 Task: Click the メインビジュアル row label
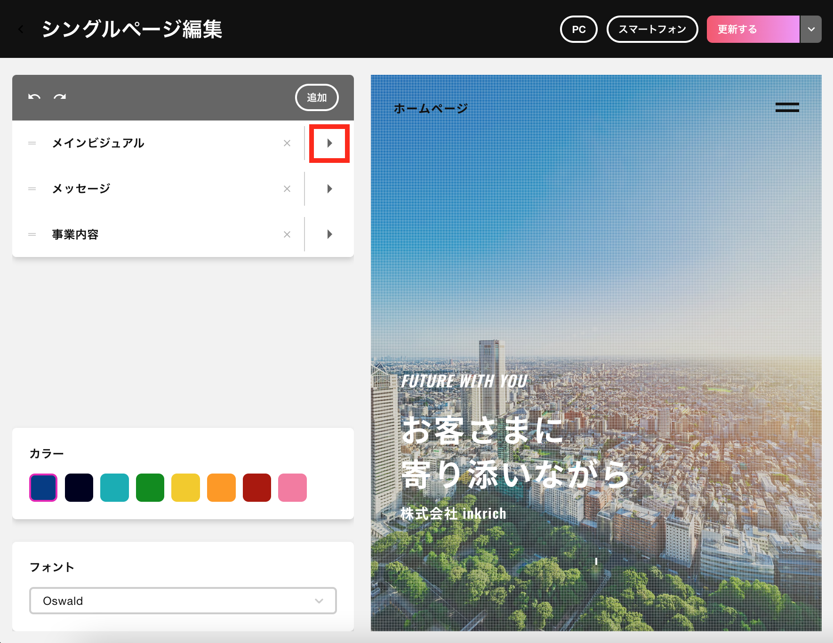tap(98, 143)
